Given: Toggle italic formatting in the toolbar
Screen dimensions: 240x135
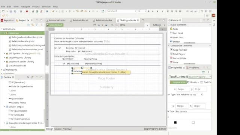Looking at the screenshot, I should (162, 11).
